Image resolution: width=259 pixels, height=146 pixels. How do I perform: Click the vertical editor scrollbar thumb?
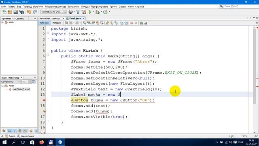255,66
